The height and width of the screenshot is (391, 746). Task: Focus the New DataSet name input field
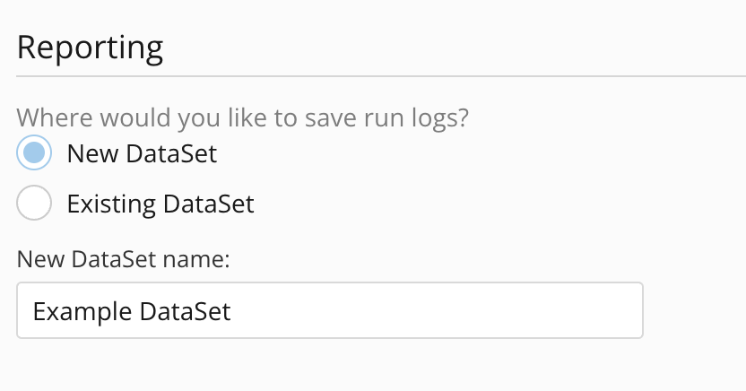[329, 311]
